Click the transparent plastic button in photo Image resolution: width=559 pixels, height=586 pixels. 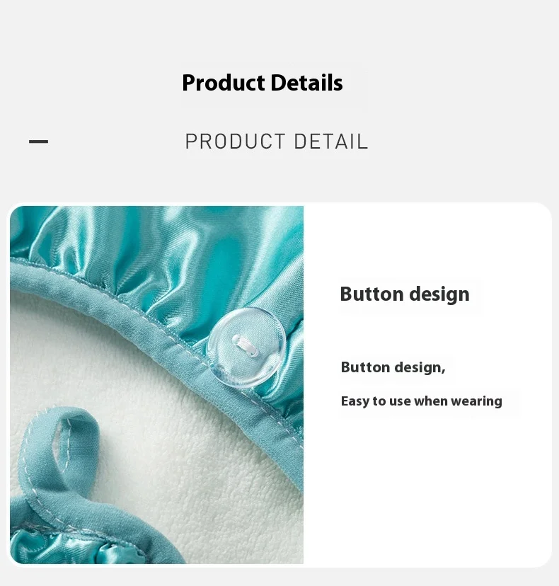pos(247,348)
